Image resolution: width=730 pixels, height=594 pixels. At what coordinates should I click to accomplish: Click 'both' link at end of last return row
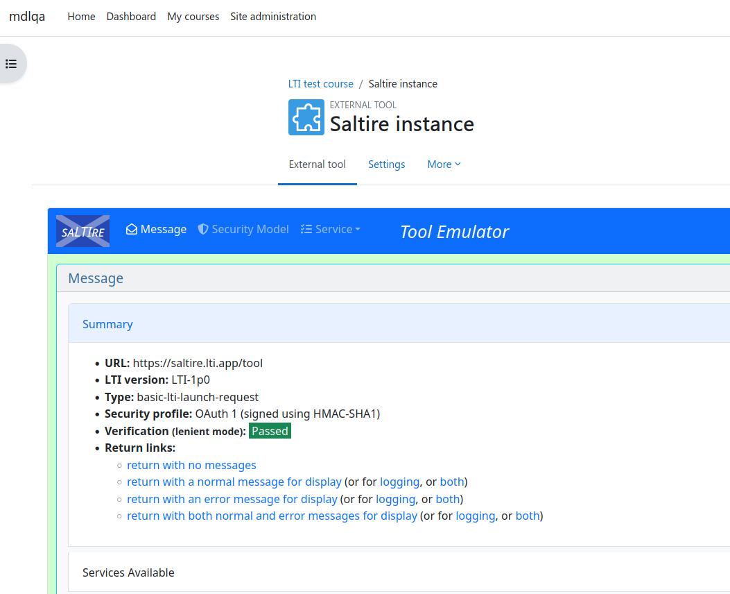pyautogui.click(x=528, y=516)
